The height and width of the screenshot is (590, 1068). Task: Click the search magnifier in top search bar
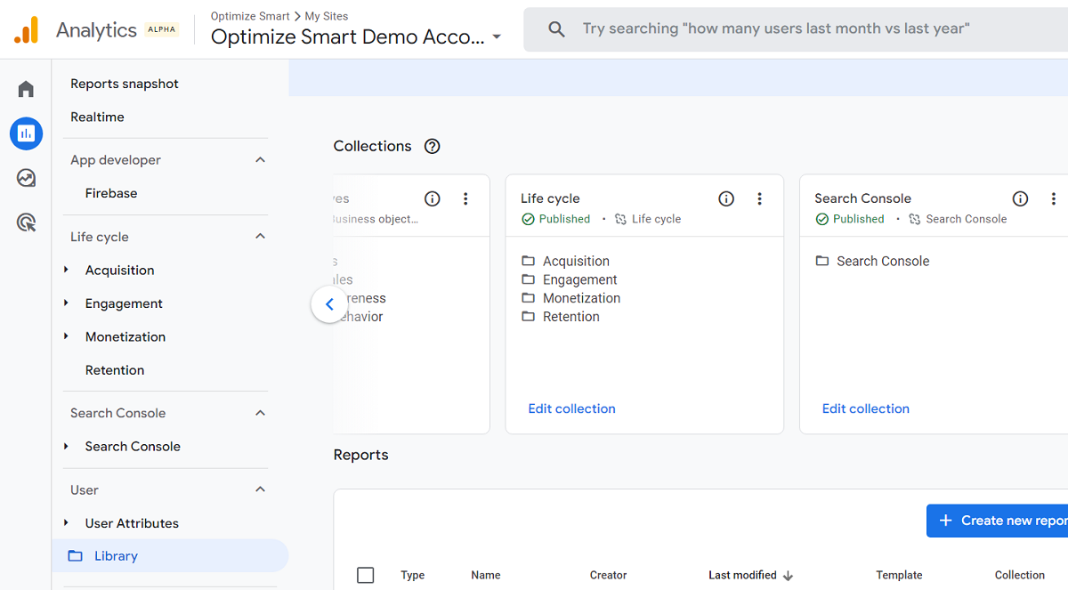[x=556, y=28]
